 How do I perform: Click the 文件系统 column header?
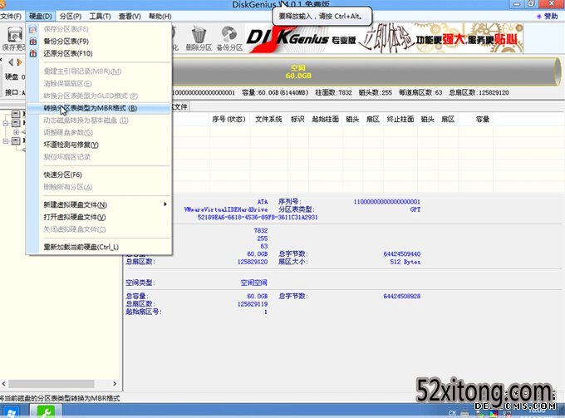coord(268,120)
